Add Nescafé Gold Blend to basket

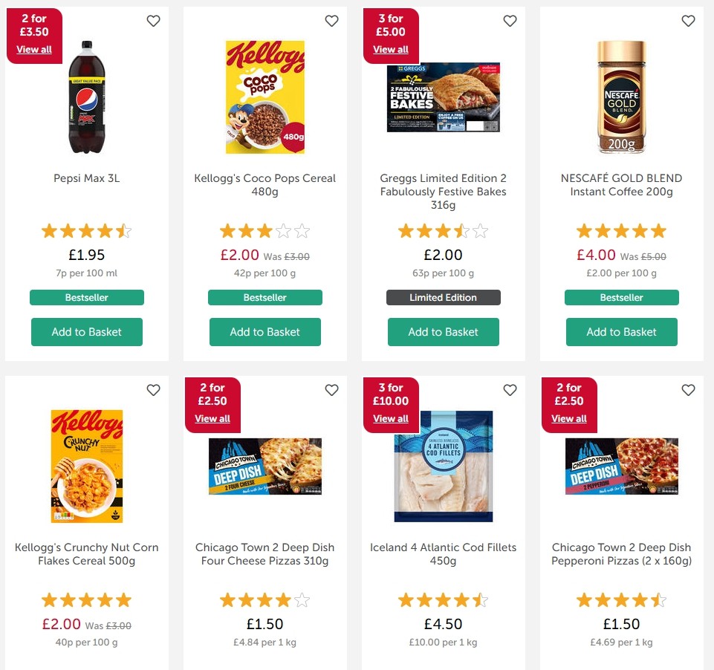[622, 332]
